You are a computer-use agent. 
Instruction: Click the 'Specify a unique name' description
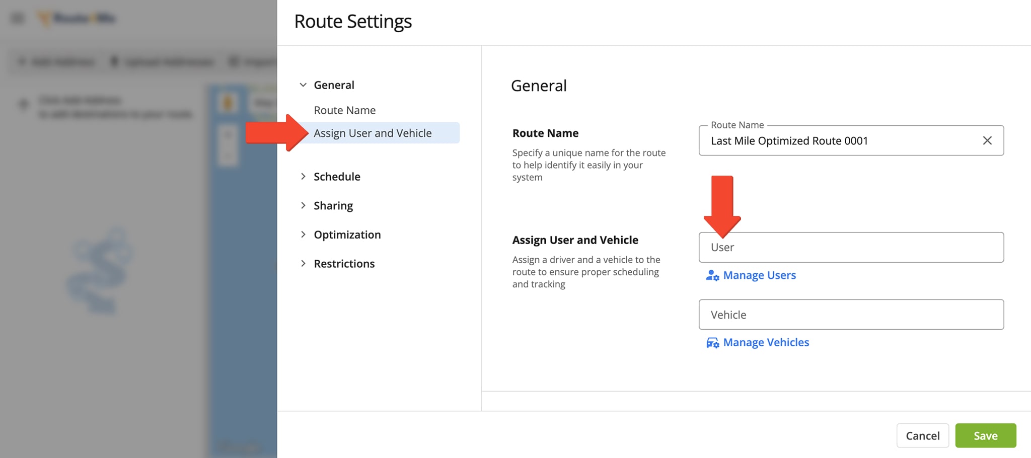[589, 165]
